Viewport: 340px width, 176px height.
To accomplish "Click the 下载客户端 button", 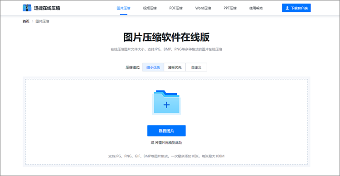I will [x=296, y=8].
